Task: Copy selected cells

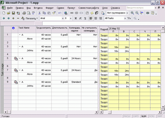Action: 44,13
